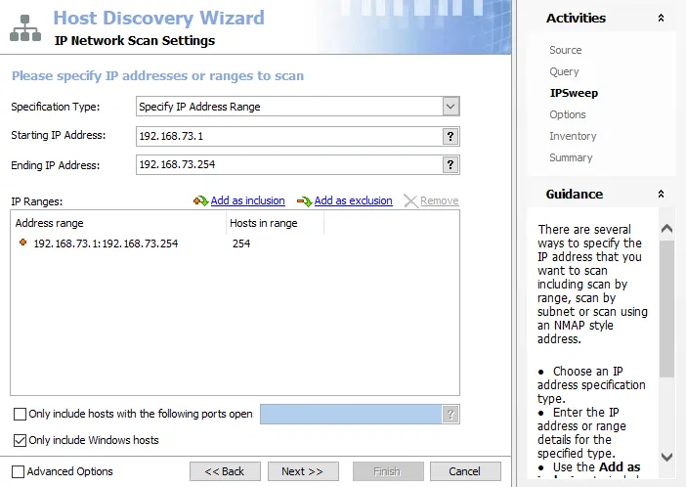
Task: Click the Hosts in range column header
Action: [x=275, y=223]
